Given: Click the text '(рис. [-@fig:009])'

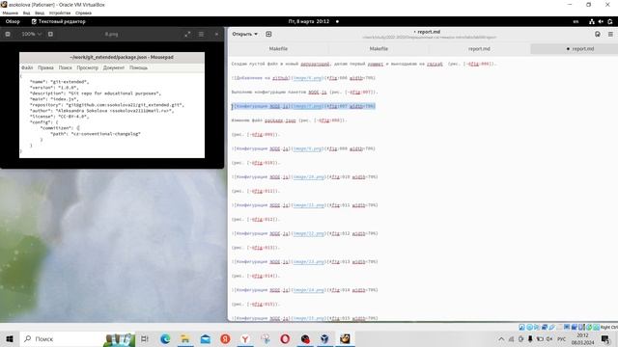Looking at the screenshot, I should click(x=255, y=135).
